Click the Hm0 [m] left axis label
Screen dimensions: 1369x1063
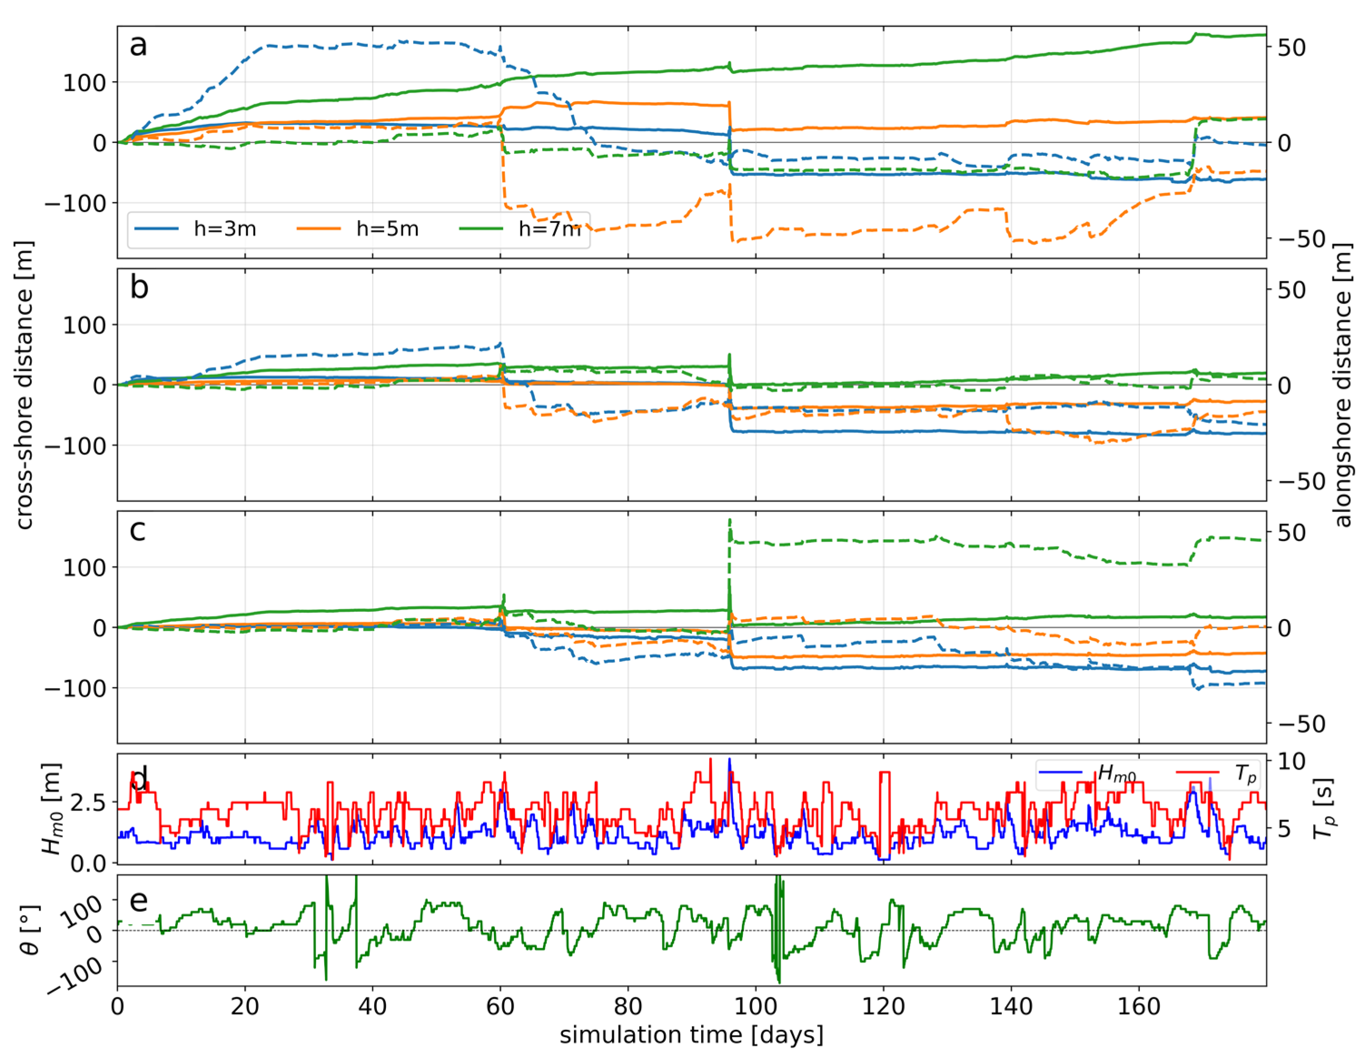pyautogui.click(x=52, y=808)
